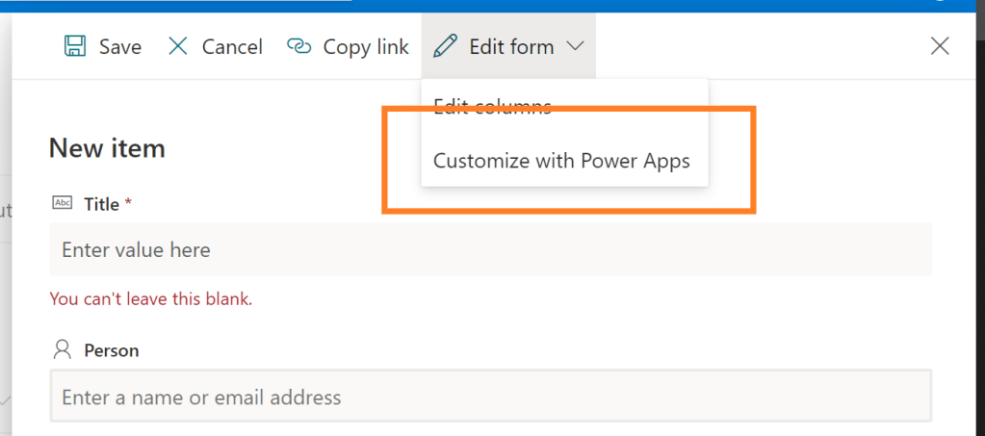Collapse the Edit form dropdown chevron
Image resolution: width=985 pixels, height=436 pixels.
[575, 46]
